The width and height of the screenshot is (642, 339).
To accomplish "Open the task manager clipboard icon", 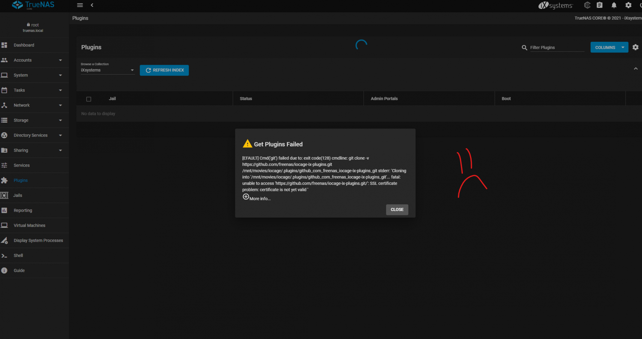I will (600, 5).
